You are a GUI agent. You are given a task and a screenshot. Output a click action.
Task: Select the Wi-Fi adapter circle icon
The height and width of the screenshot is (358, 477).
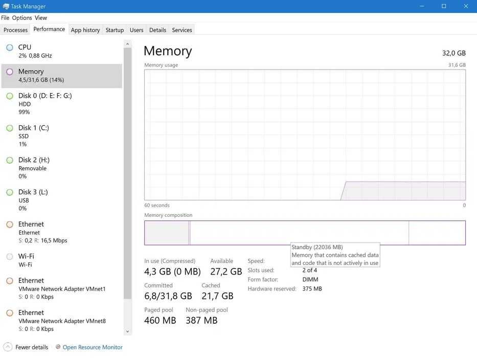pos(10,257)
